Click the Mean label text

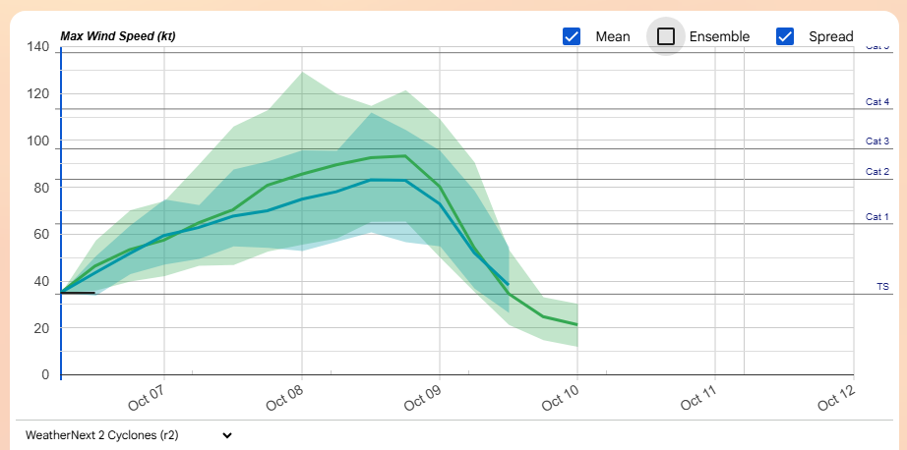pos(613,37)
